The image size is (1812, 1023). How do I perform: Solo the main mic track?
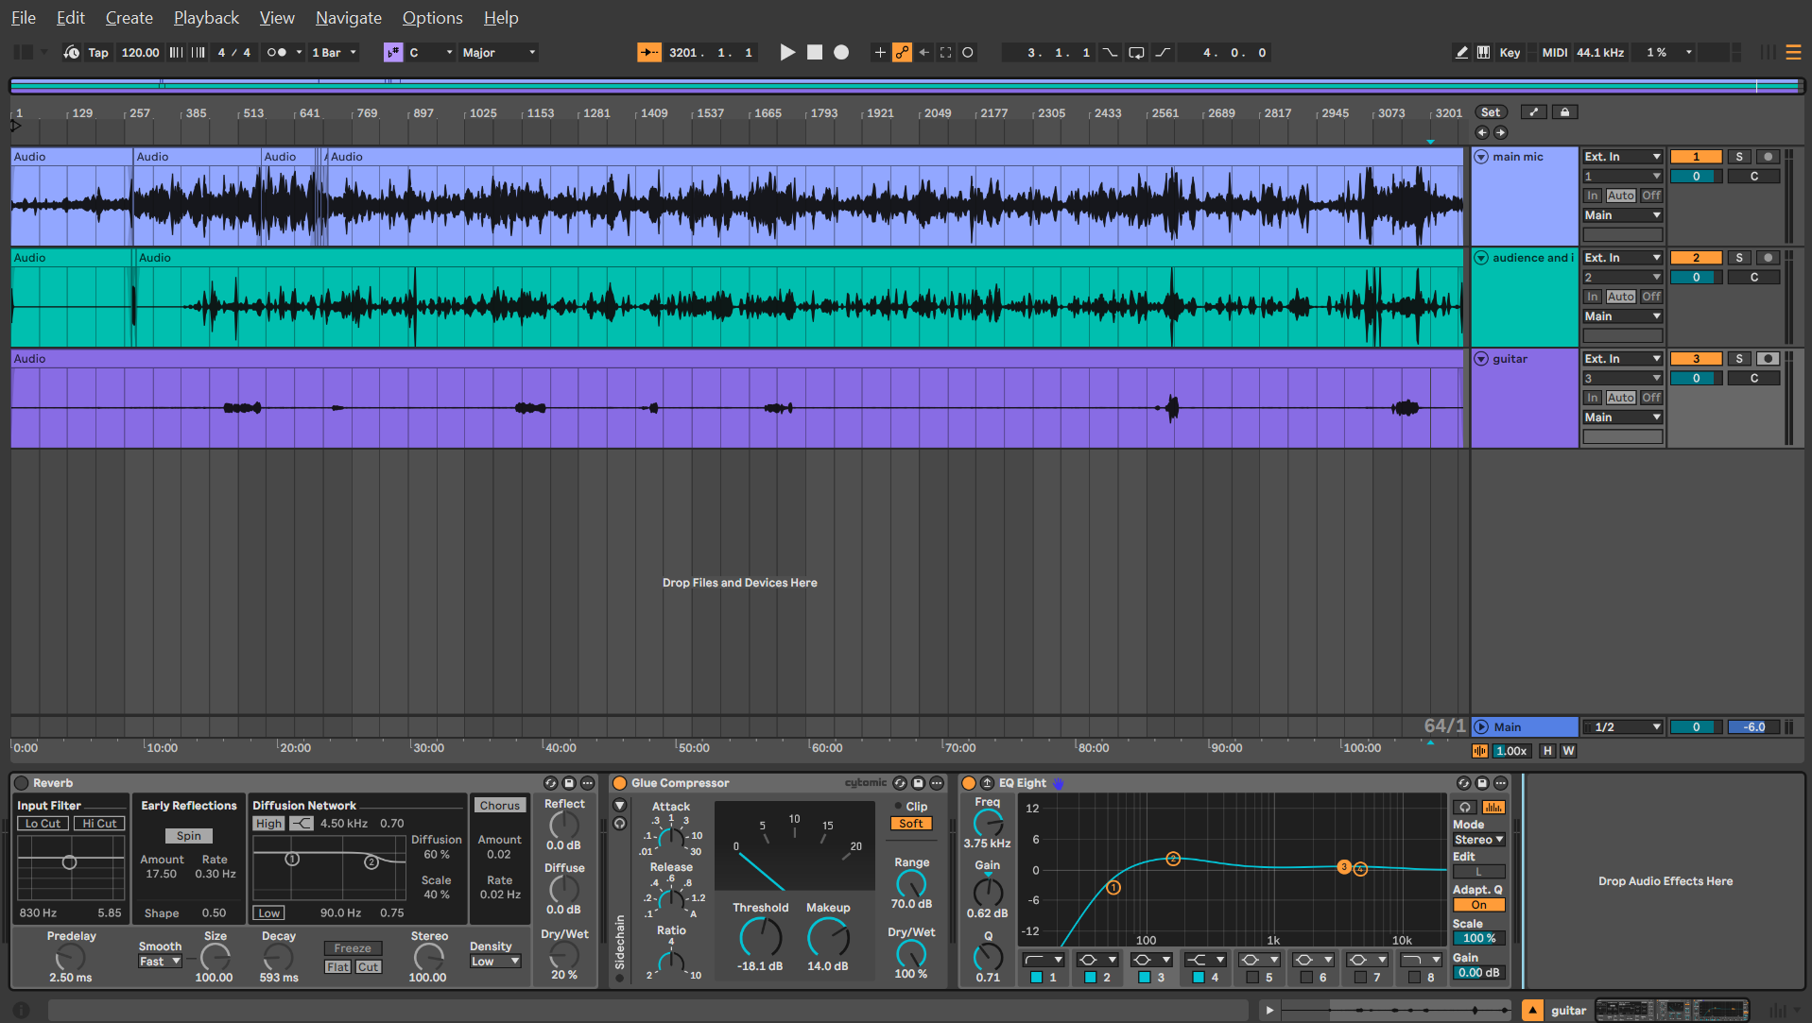coord(1739,156)
